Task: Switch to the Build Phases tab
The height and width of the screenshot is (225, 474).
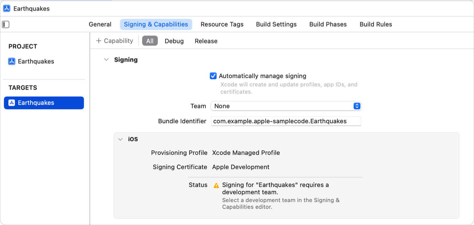Action: point(328,24)
